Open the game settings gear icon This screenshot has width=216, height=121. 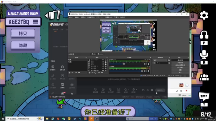click(x=204, y=15)
